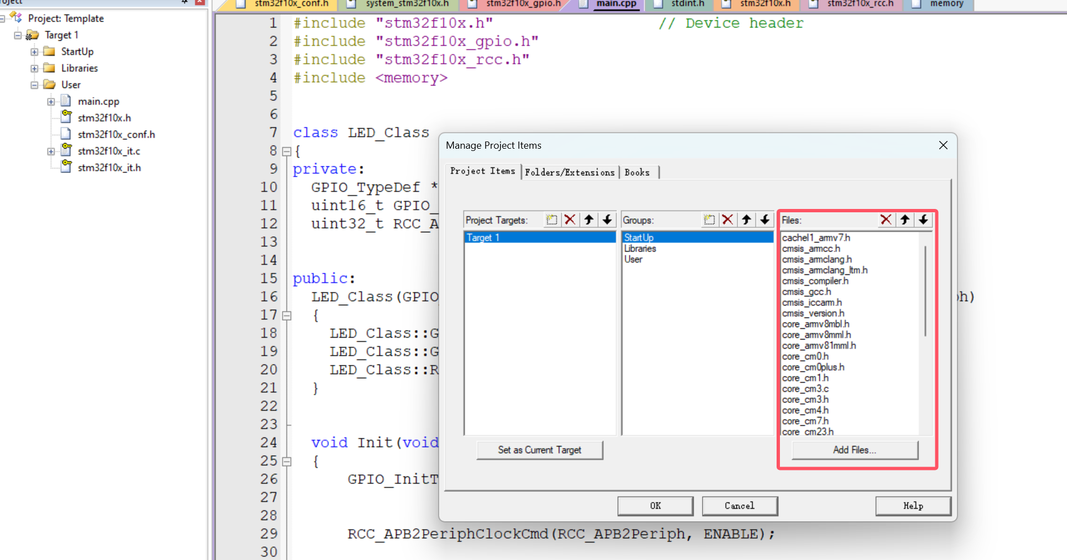Switch to Books tab
This screenshot has height=560, width=1067.
(x=637, y=172)
